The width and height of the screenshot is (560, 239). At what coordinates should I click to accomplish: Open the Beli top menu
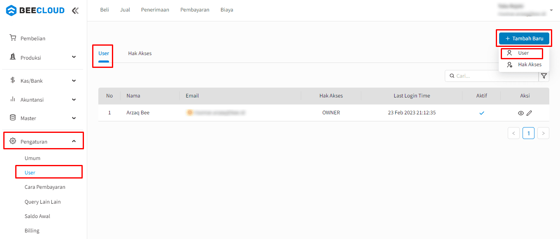pyautogui.click(x=105, y=10)
